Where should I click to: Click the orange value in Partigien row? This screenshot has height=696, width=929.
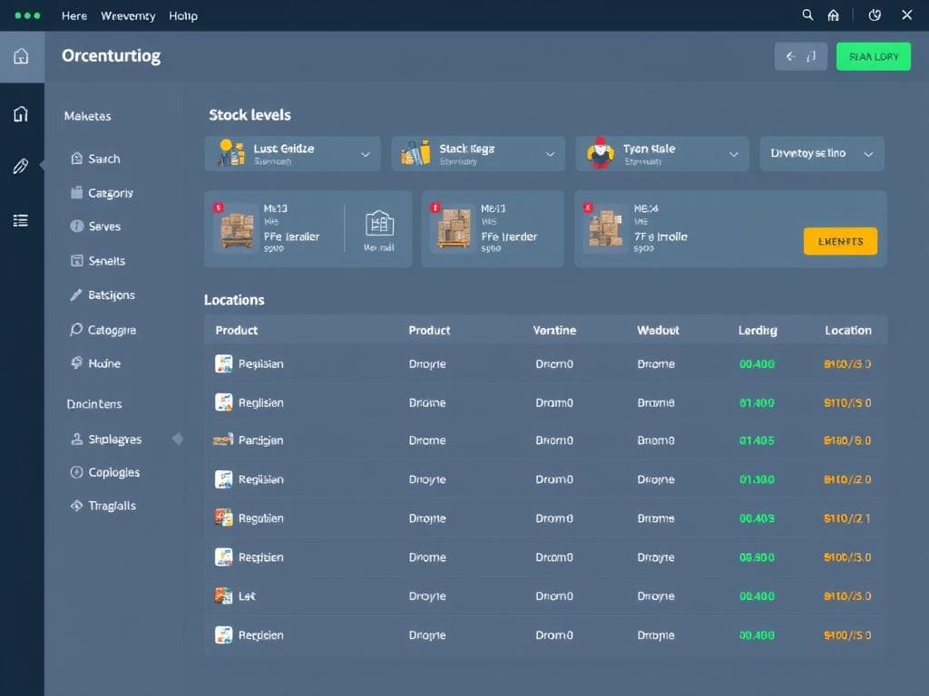[x=847, y=440]
